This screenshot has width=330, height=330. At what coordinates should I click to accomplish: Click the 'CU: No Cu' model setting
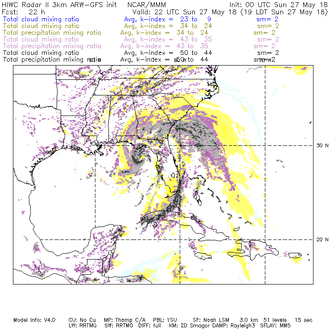pos(82,320)
